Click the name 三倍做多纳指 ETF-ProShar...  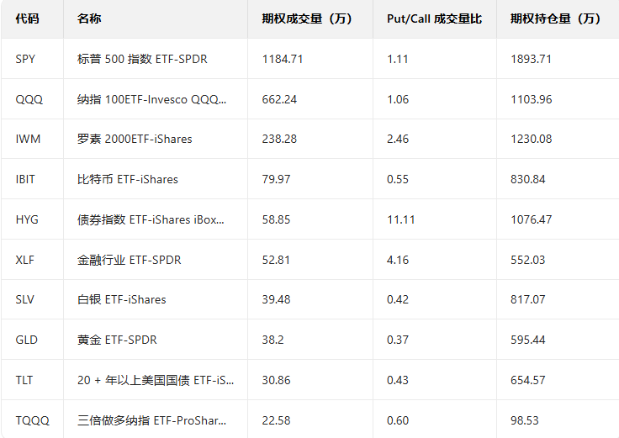click(151, 420)
